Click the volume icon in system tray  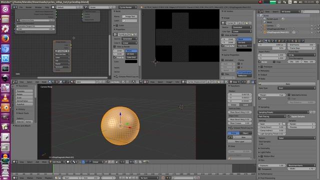pos(300,2)
